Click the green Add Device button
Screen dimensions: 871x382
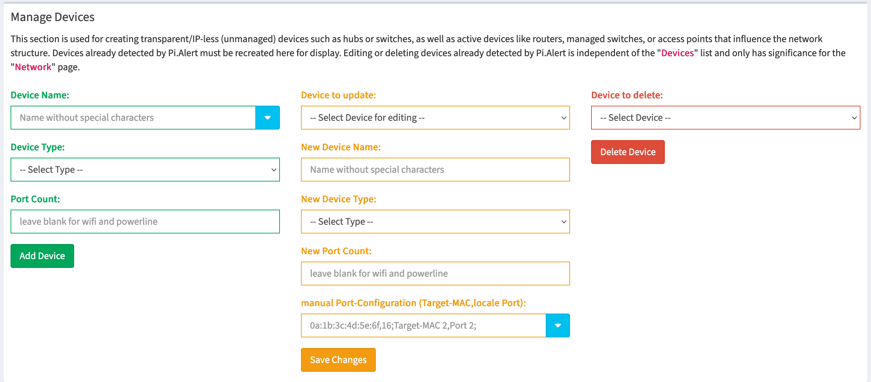point(42,256)
